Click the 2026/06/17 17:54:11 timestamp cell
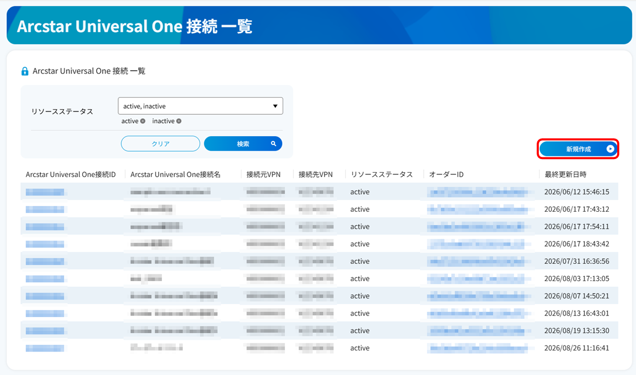 tap(576, 226)
